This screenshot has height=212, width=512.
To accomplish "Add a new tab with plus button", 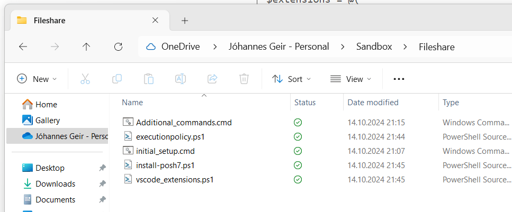I will click(x=185, y=21).
